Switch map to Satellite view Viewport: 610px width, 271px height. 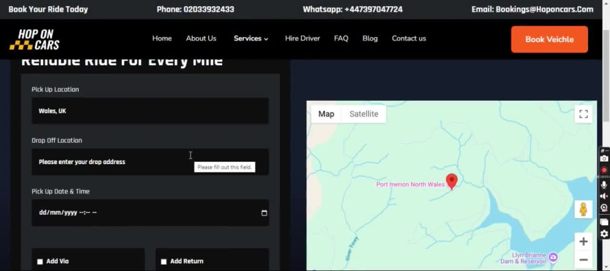tap(364, 114)
